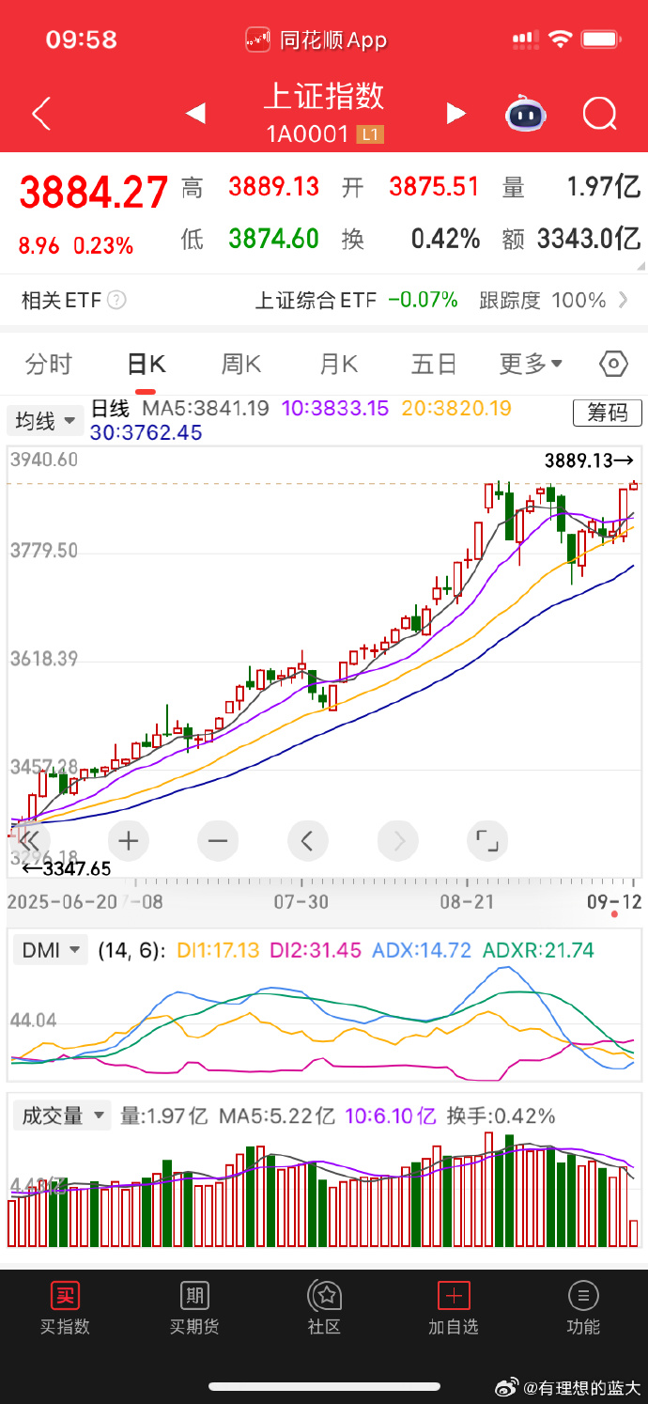The width and height of the screenshot is (648, 1404).
Task: Tap the back arrow in header
Action: point(41,114)
